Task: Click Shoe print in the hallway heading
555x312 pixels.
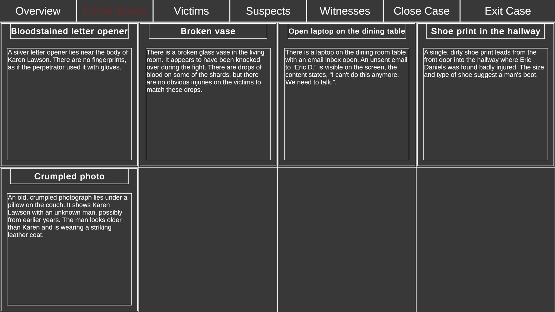Action: (x=485, y=31)
